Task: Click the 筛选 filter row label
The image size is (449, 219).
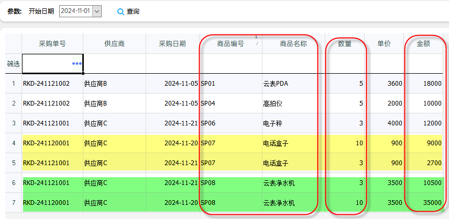Action: pos(14,64)
